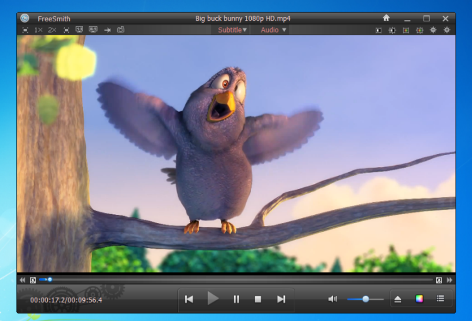Image resolution: width=472 pixels, height=321 pixels.
Task: Set video size to 1X
Action: coord(38,30)
